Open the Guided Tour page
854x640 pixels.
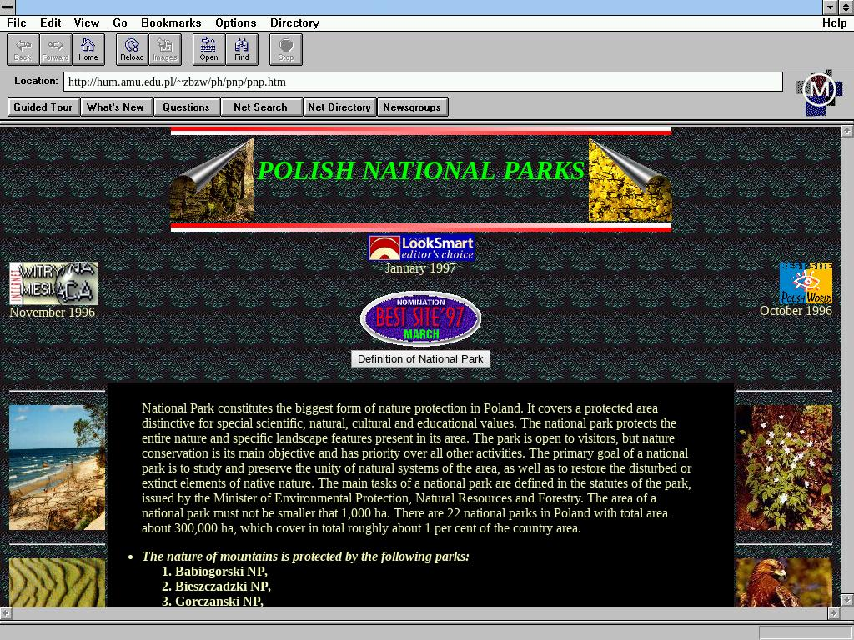coord(43,107)
